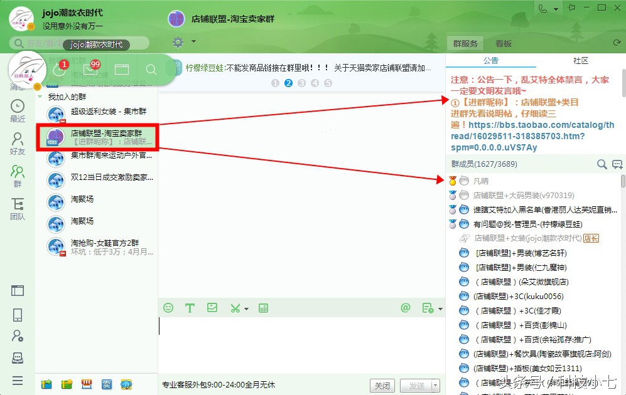Viewport: 626px width, 395px height.
Task: Open the calculator icon in chat toolbar
Action: (x=263, y=308)
